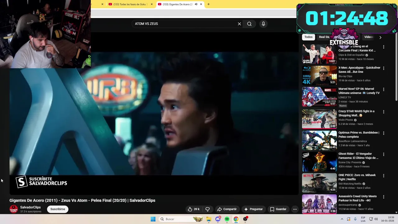The image size is (398, 224).
Task: Open File Explorer from the taskbar
Action: tap(209, 219)
